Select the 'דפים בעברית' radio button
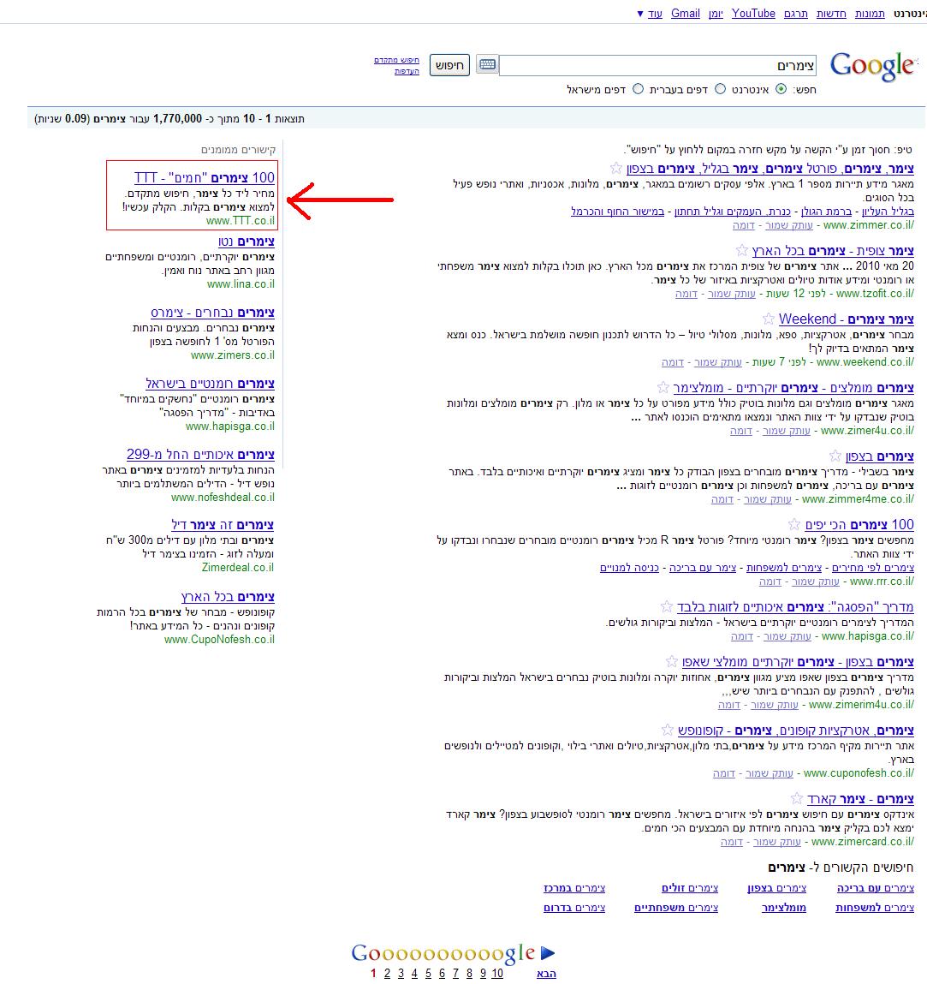 click(720, 88)
